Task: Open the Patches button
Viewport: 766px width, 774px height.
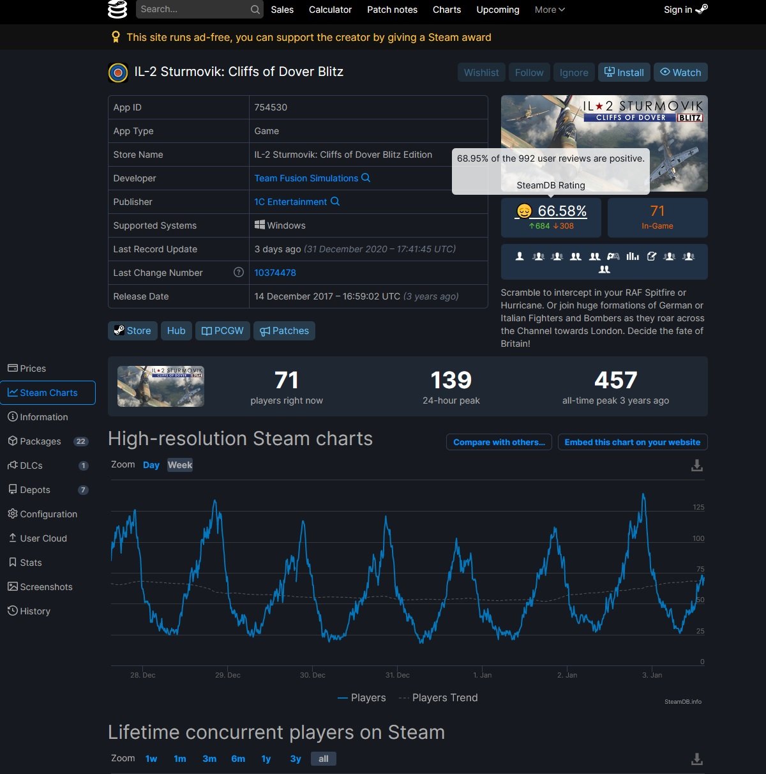Action: [284, 331]
